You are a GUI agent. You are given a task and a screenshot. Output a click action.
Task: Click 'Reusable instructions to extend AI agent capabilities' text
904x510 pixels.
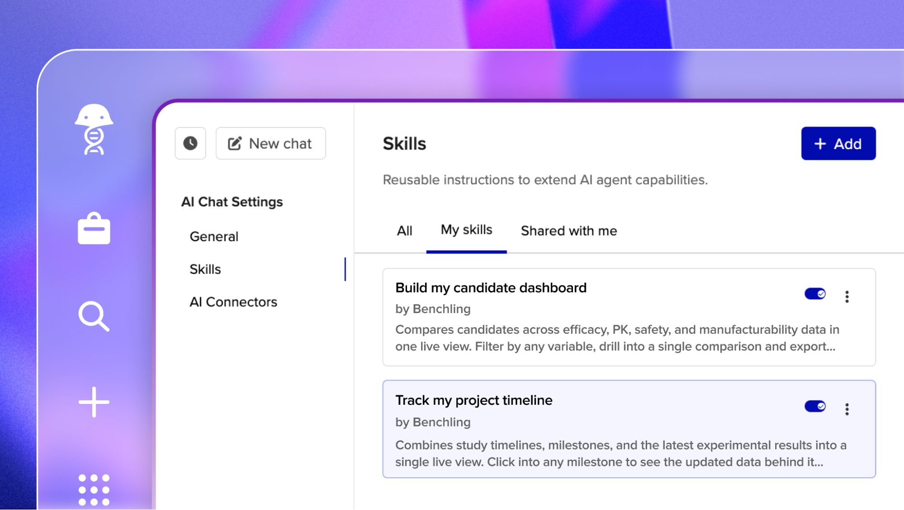point(545,180)
